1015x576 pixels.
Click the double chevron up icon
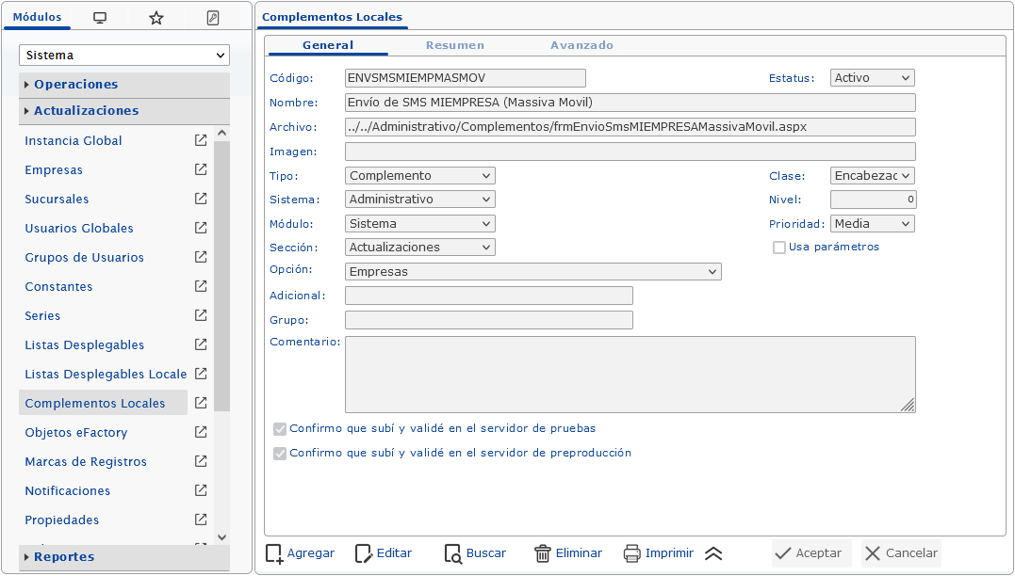(712, 553)
